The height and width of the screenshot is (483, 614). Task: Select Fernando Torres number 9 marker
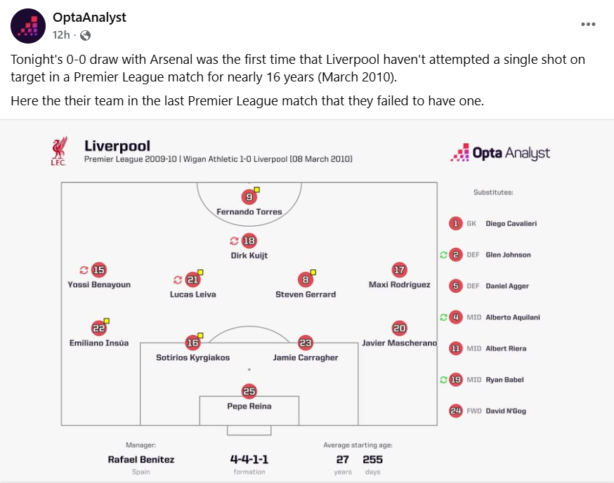249,197
